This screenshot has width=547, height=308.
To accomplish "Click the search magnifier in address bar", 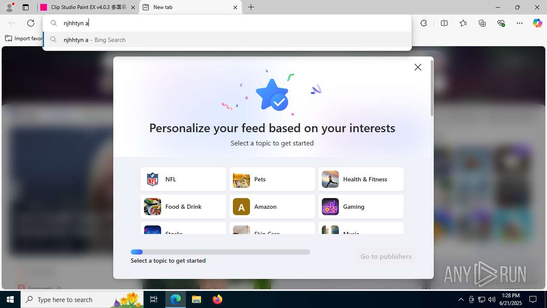I will [54, 23].
